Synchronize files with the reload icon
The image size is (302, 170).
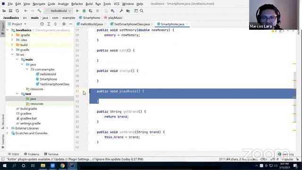(17, 11)
